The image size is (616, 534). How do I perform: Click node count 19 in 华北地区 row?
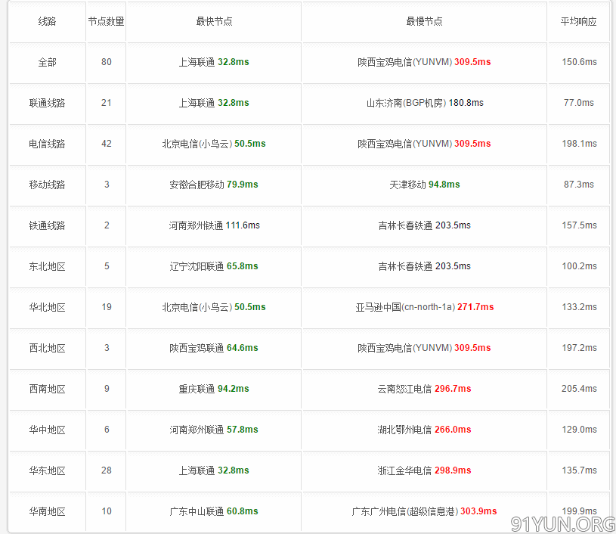pos(107,307)
